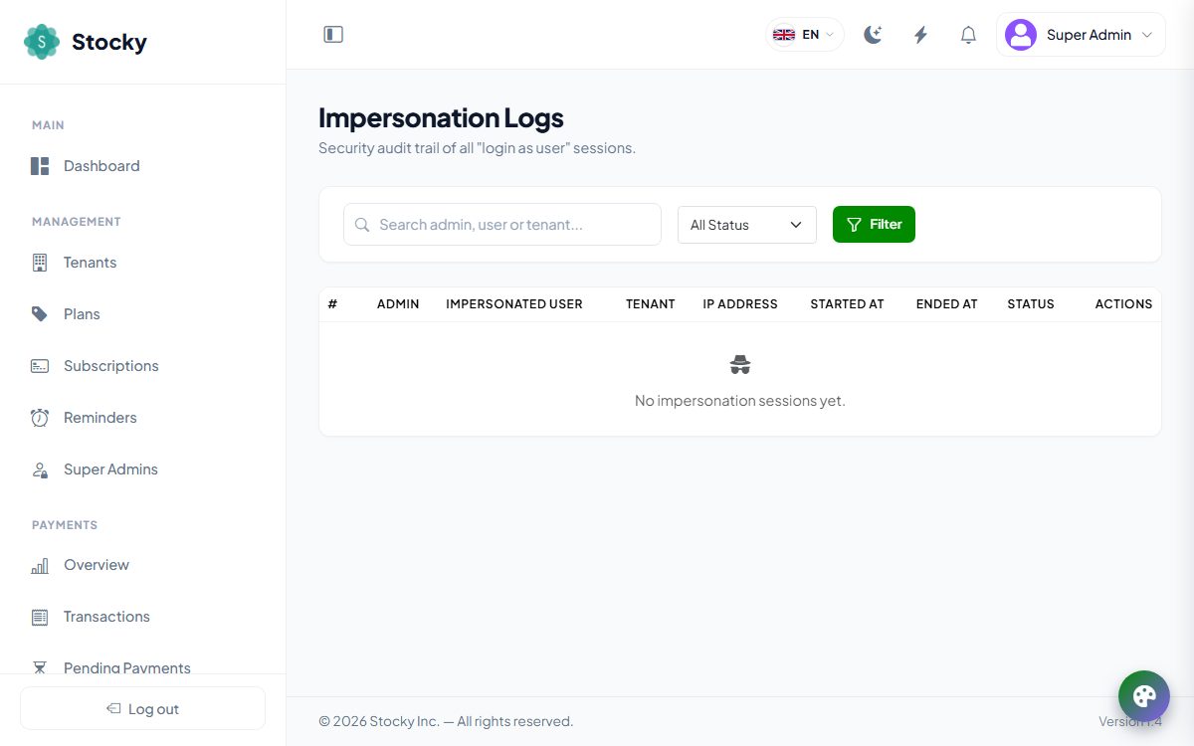1194x746 pixels.
Task: Open notifications bell icon
Action: [x=968, y=35]
